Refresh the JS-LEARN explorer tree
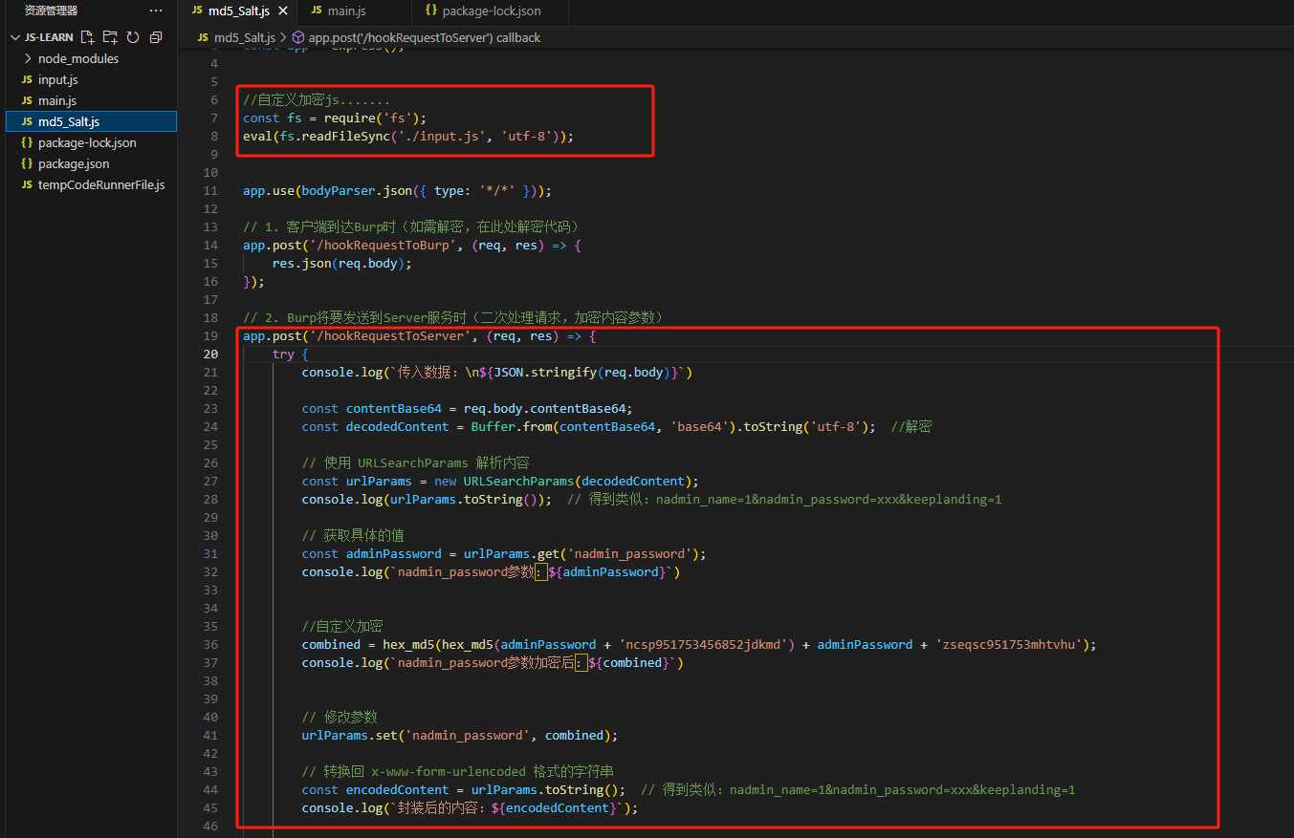Image resolution: width=1294 pixels, height=838 pixels. 133,37
